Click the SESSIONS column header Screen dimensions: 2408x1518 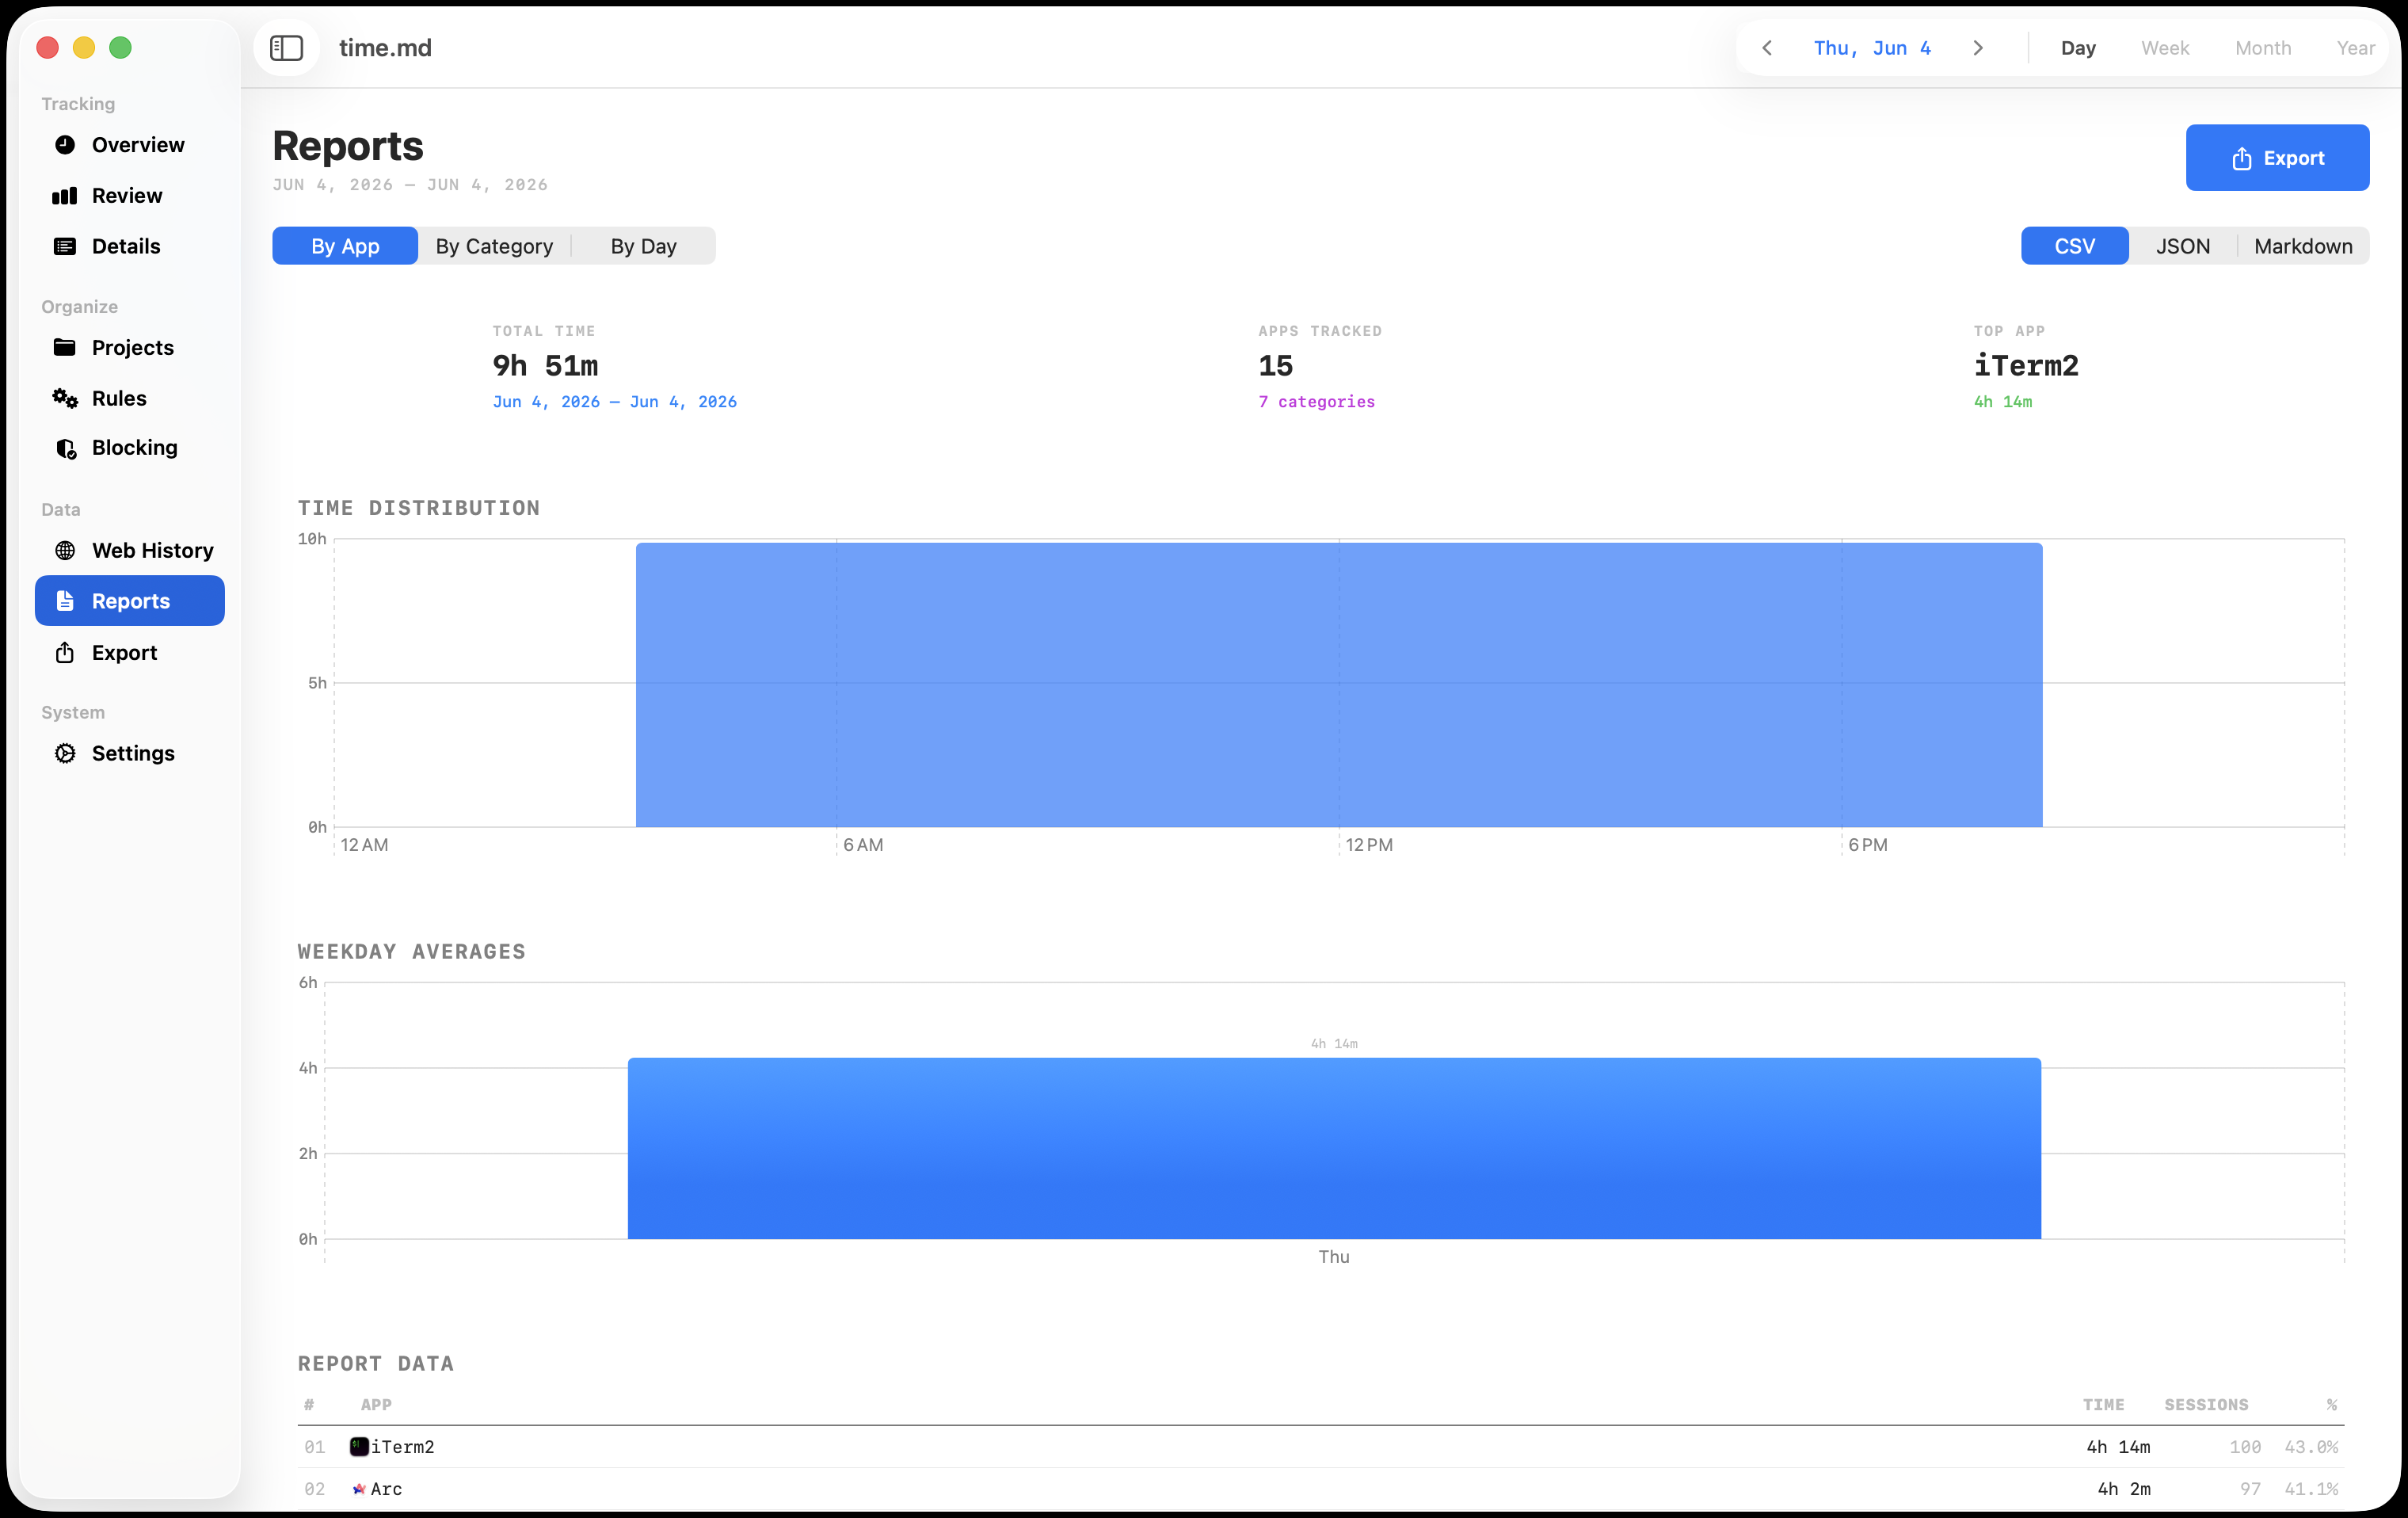point(2206,1405)
